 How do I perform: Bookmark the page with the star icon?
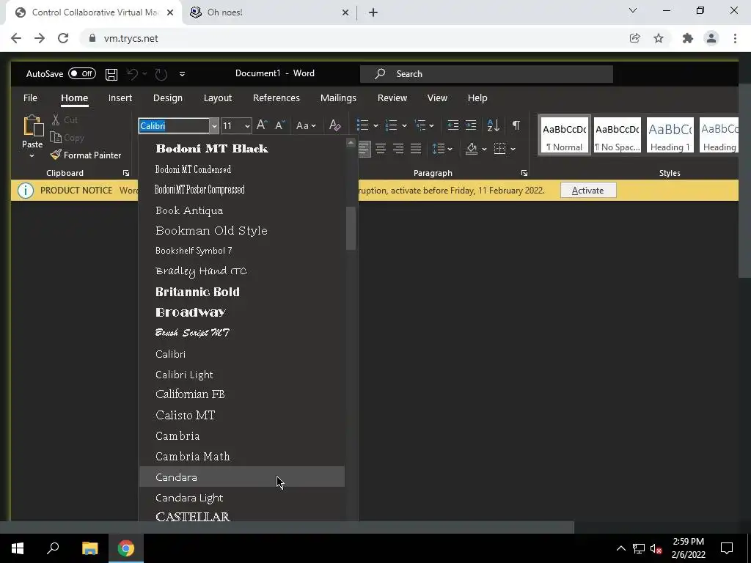click(659, 38)
